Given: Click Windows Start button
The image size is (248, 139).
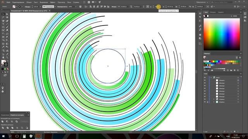Looking at the screenshot, I should [x=3, y=136].
